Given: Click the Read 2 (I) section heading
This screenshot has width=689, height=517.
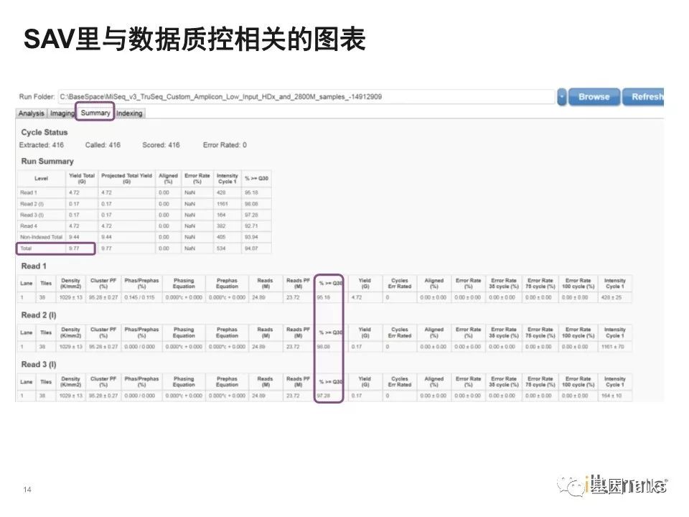Looking at the screenshot, I should click(39, 315).
